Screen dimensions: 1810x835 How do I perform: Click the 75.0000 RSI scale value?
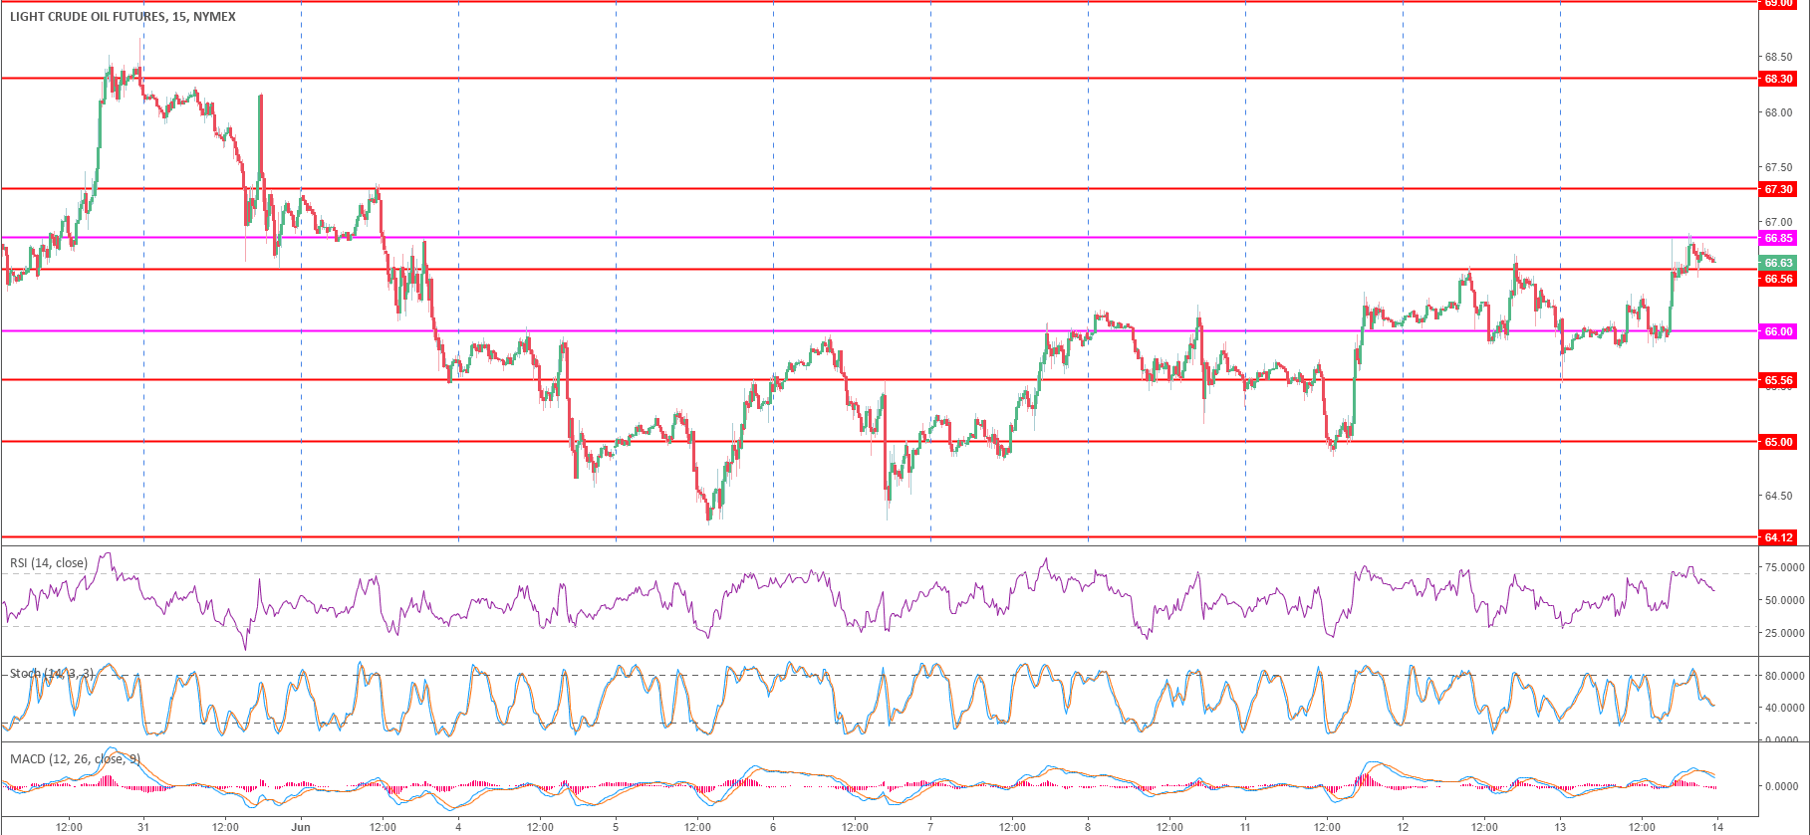[x=1784, y=567]
